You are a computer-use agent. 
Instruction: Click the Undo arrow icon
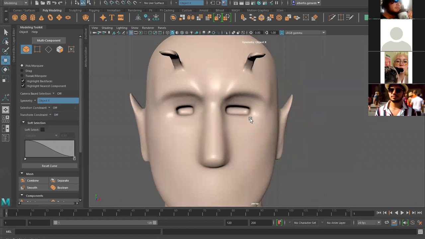tap(54, 3)
